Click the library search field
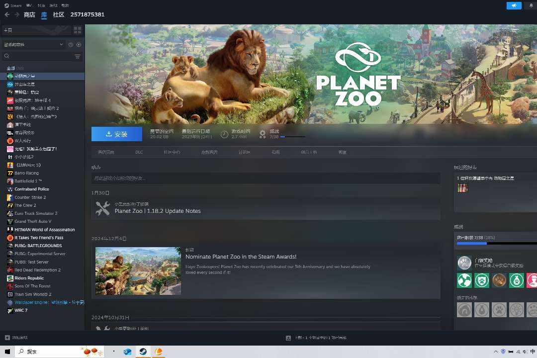The width and height of the screenshot is (537, 358). point(38,56)
